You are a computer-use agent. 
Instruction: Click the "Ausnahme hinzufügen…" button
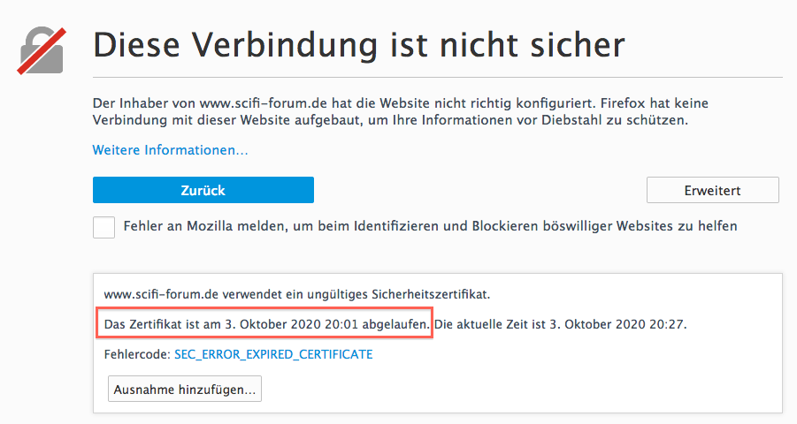pyautogui.click(x=185, y=389)
